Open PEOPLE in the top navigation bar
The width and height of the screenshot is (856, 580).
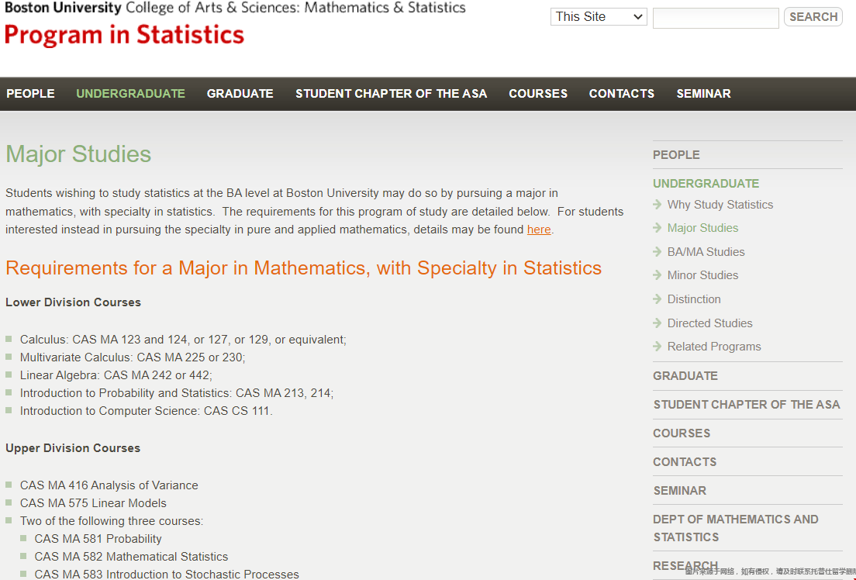coord(30,94)
